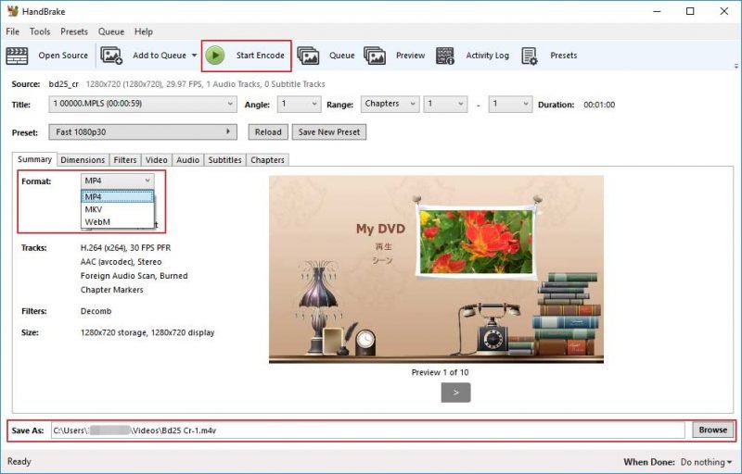Click the Save New Preset button
This screenshot has width=742, height=474.
tap(329, 132)
